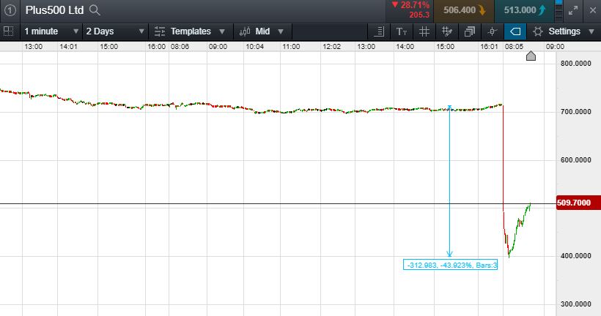Screen dimensions: 601x316
Task: Open instrument search magnifier next to Plus500 Ltd
Action: click(x=95, y=10)
